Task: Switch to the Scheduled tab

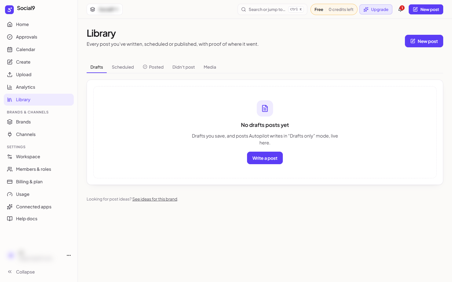Action: coord(123,67)
